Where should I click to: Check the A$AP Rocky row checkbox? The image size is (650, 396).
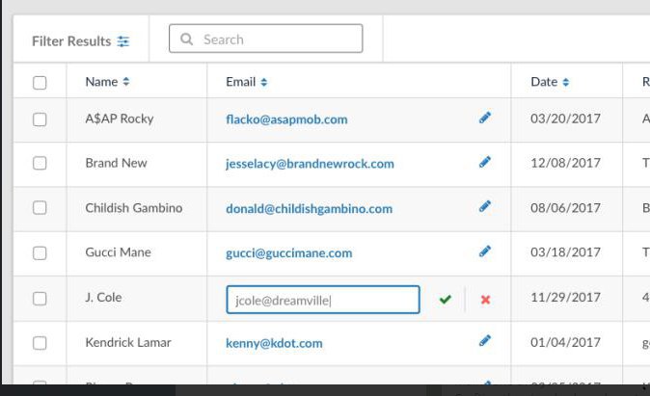[40, 119]
